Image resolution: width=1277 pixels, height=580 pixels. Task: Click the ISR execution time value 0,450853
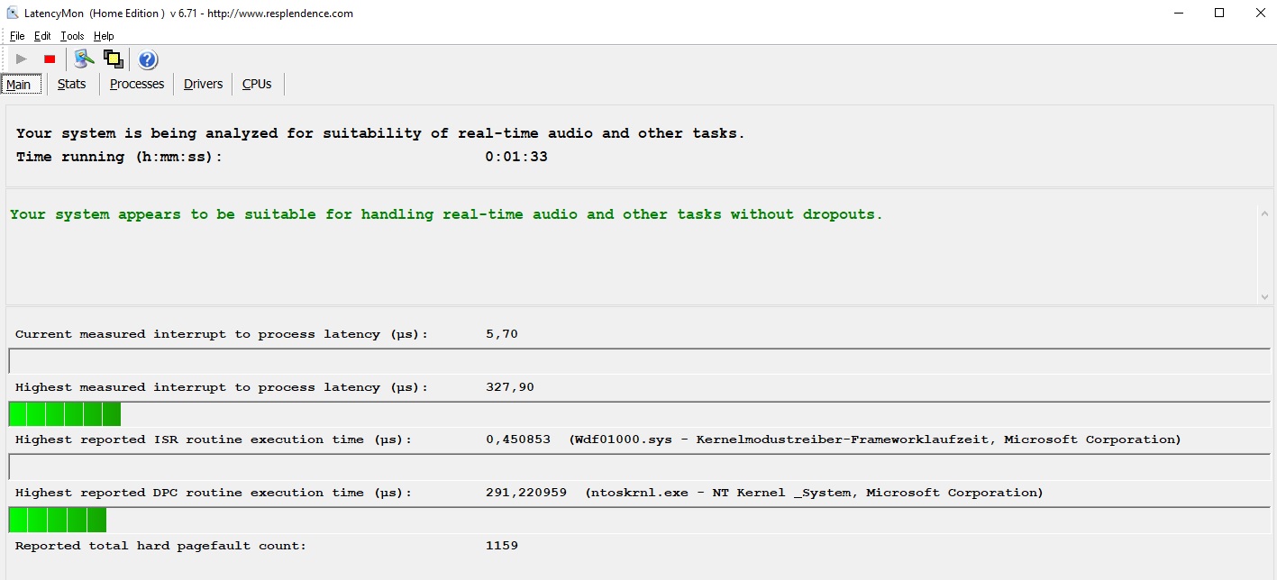[518, 440]
